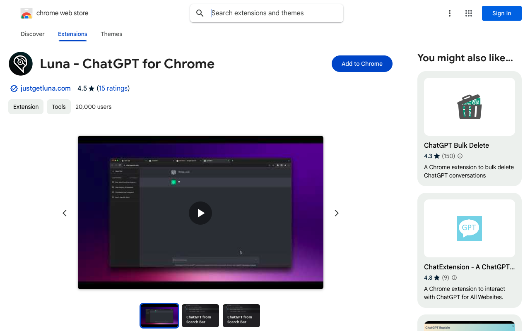Click info icon beside ChatGPT Bulk Delete rating
The height and width of the screenshot is (331, 530).
click(460, 156)
